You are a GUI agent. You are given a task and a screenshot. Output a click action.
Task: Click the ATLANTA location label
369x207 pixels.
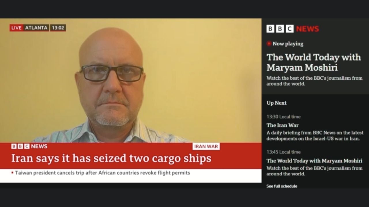tap(36, 28)
